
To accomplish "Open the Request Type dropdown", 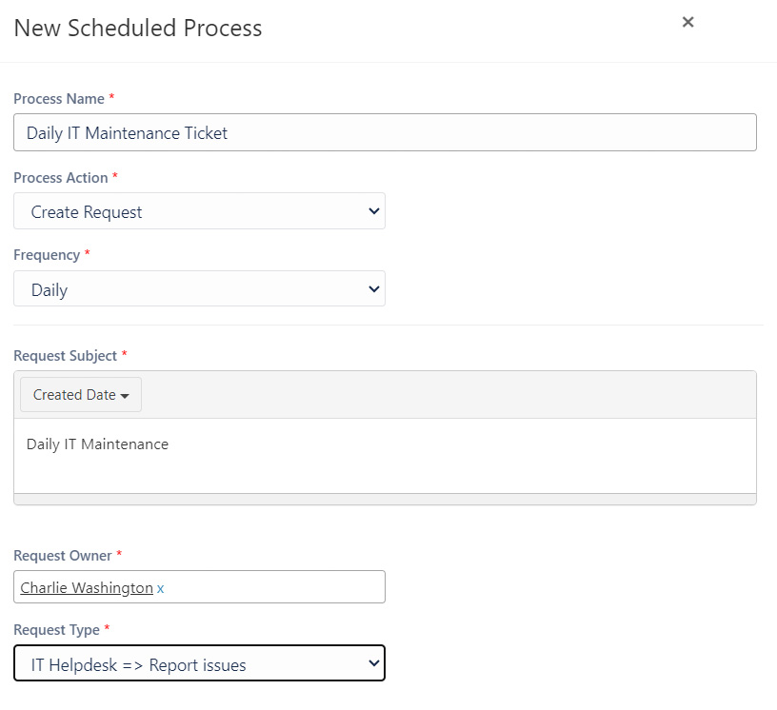I will tap(199, 663).
